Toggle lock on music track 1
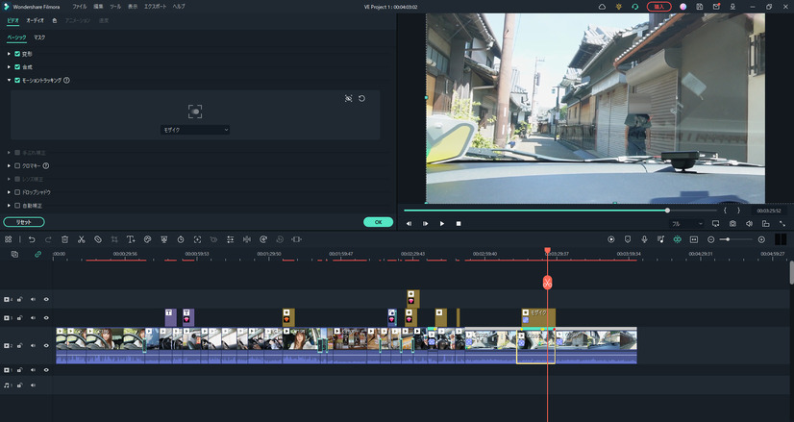This screenshot has width=794, height=422. (x=20, y=385)
